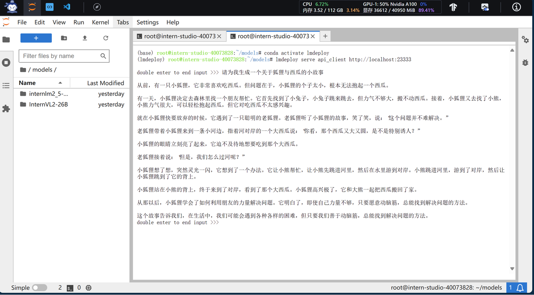
Task: Click the terminal scrollbar up arrow
Action: point(512,50)
